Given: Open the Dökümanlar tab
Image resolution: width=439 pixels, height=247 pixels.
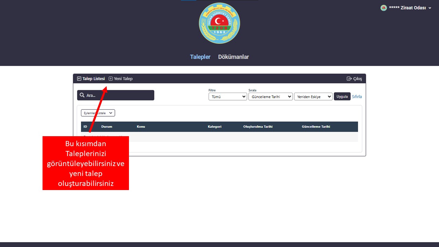Looking at the screenshot, I should (x=234, y=57).
